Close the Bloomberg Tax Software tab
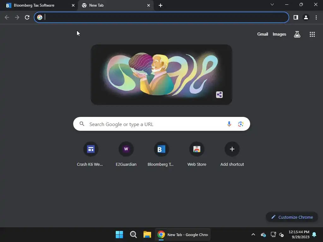This screenshot has height=242, width=323. coord(73,5)
